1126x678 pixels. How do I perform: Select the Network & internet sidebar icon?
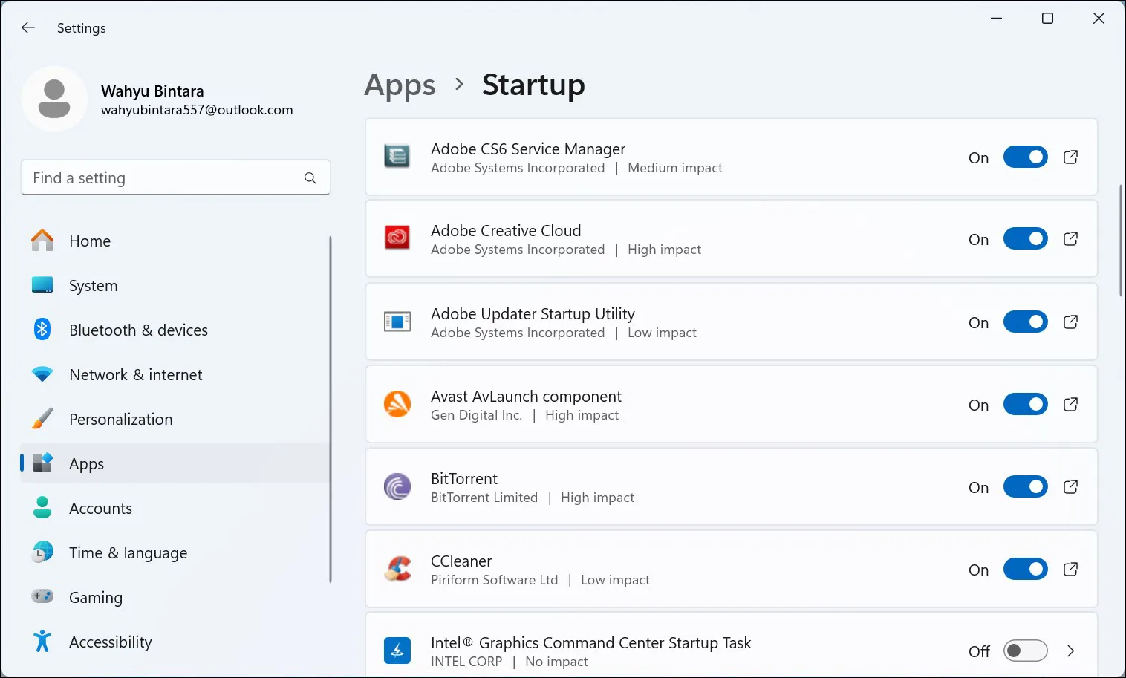point(42,374)
